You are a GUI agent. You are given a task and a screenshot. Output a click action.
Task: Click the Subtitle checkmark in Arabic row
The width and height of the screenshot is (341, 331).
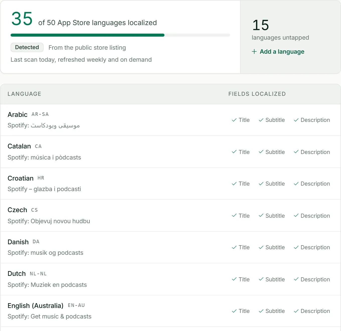point(261,120)
